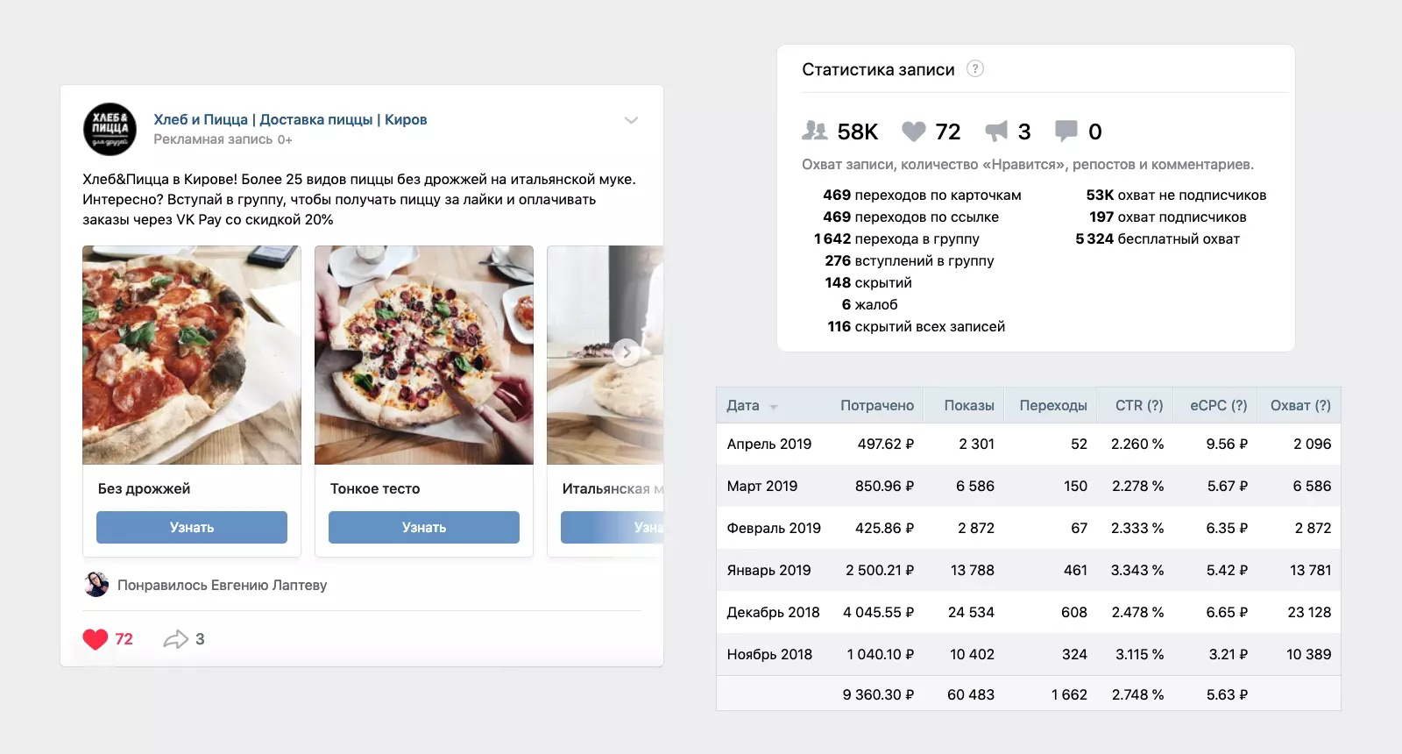This screenshot has height=754, width=1402.
Task: Click the reach people icon beside 58K
Action: [815, 132]
